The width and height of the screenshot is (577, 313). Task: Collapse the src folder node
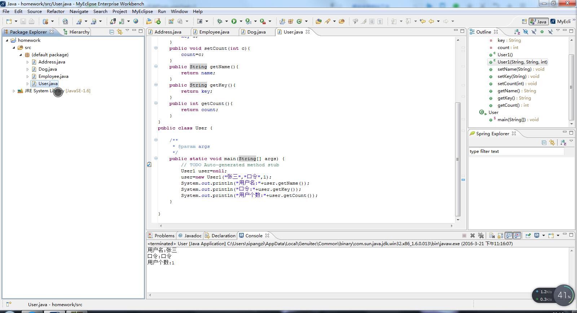(x=14, y=48)
